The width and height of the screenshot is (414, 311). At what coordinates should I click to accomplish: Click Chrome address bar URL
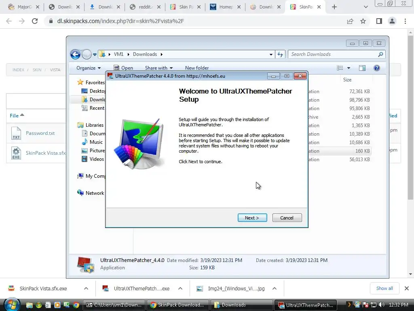click(120, 21)
